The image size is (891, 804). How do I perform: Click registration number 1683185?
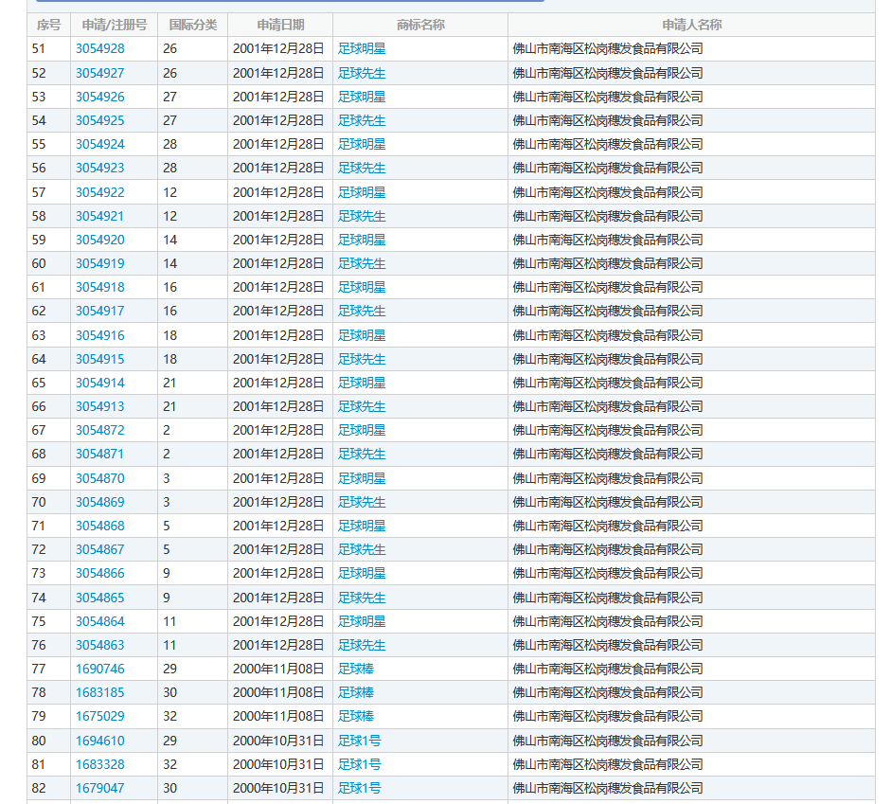point(99,692)
